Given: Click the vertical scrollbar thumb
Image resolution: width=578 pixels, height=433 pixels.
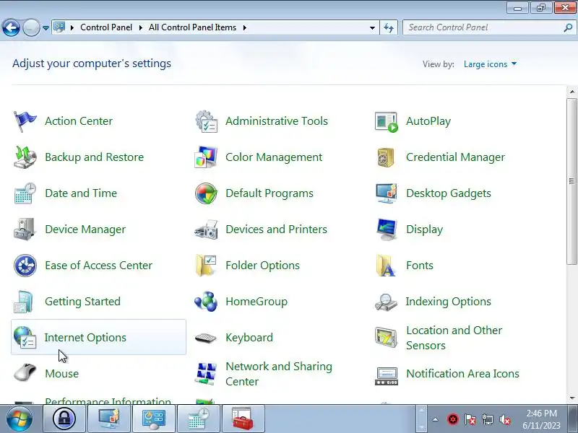Looking at the screenshot, I should [x=572, y=181].
